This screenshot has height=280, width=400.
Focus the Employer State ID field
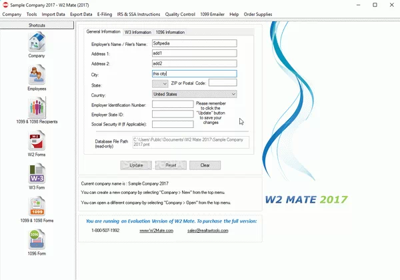point(173,114)
